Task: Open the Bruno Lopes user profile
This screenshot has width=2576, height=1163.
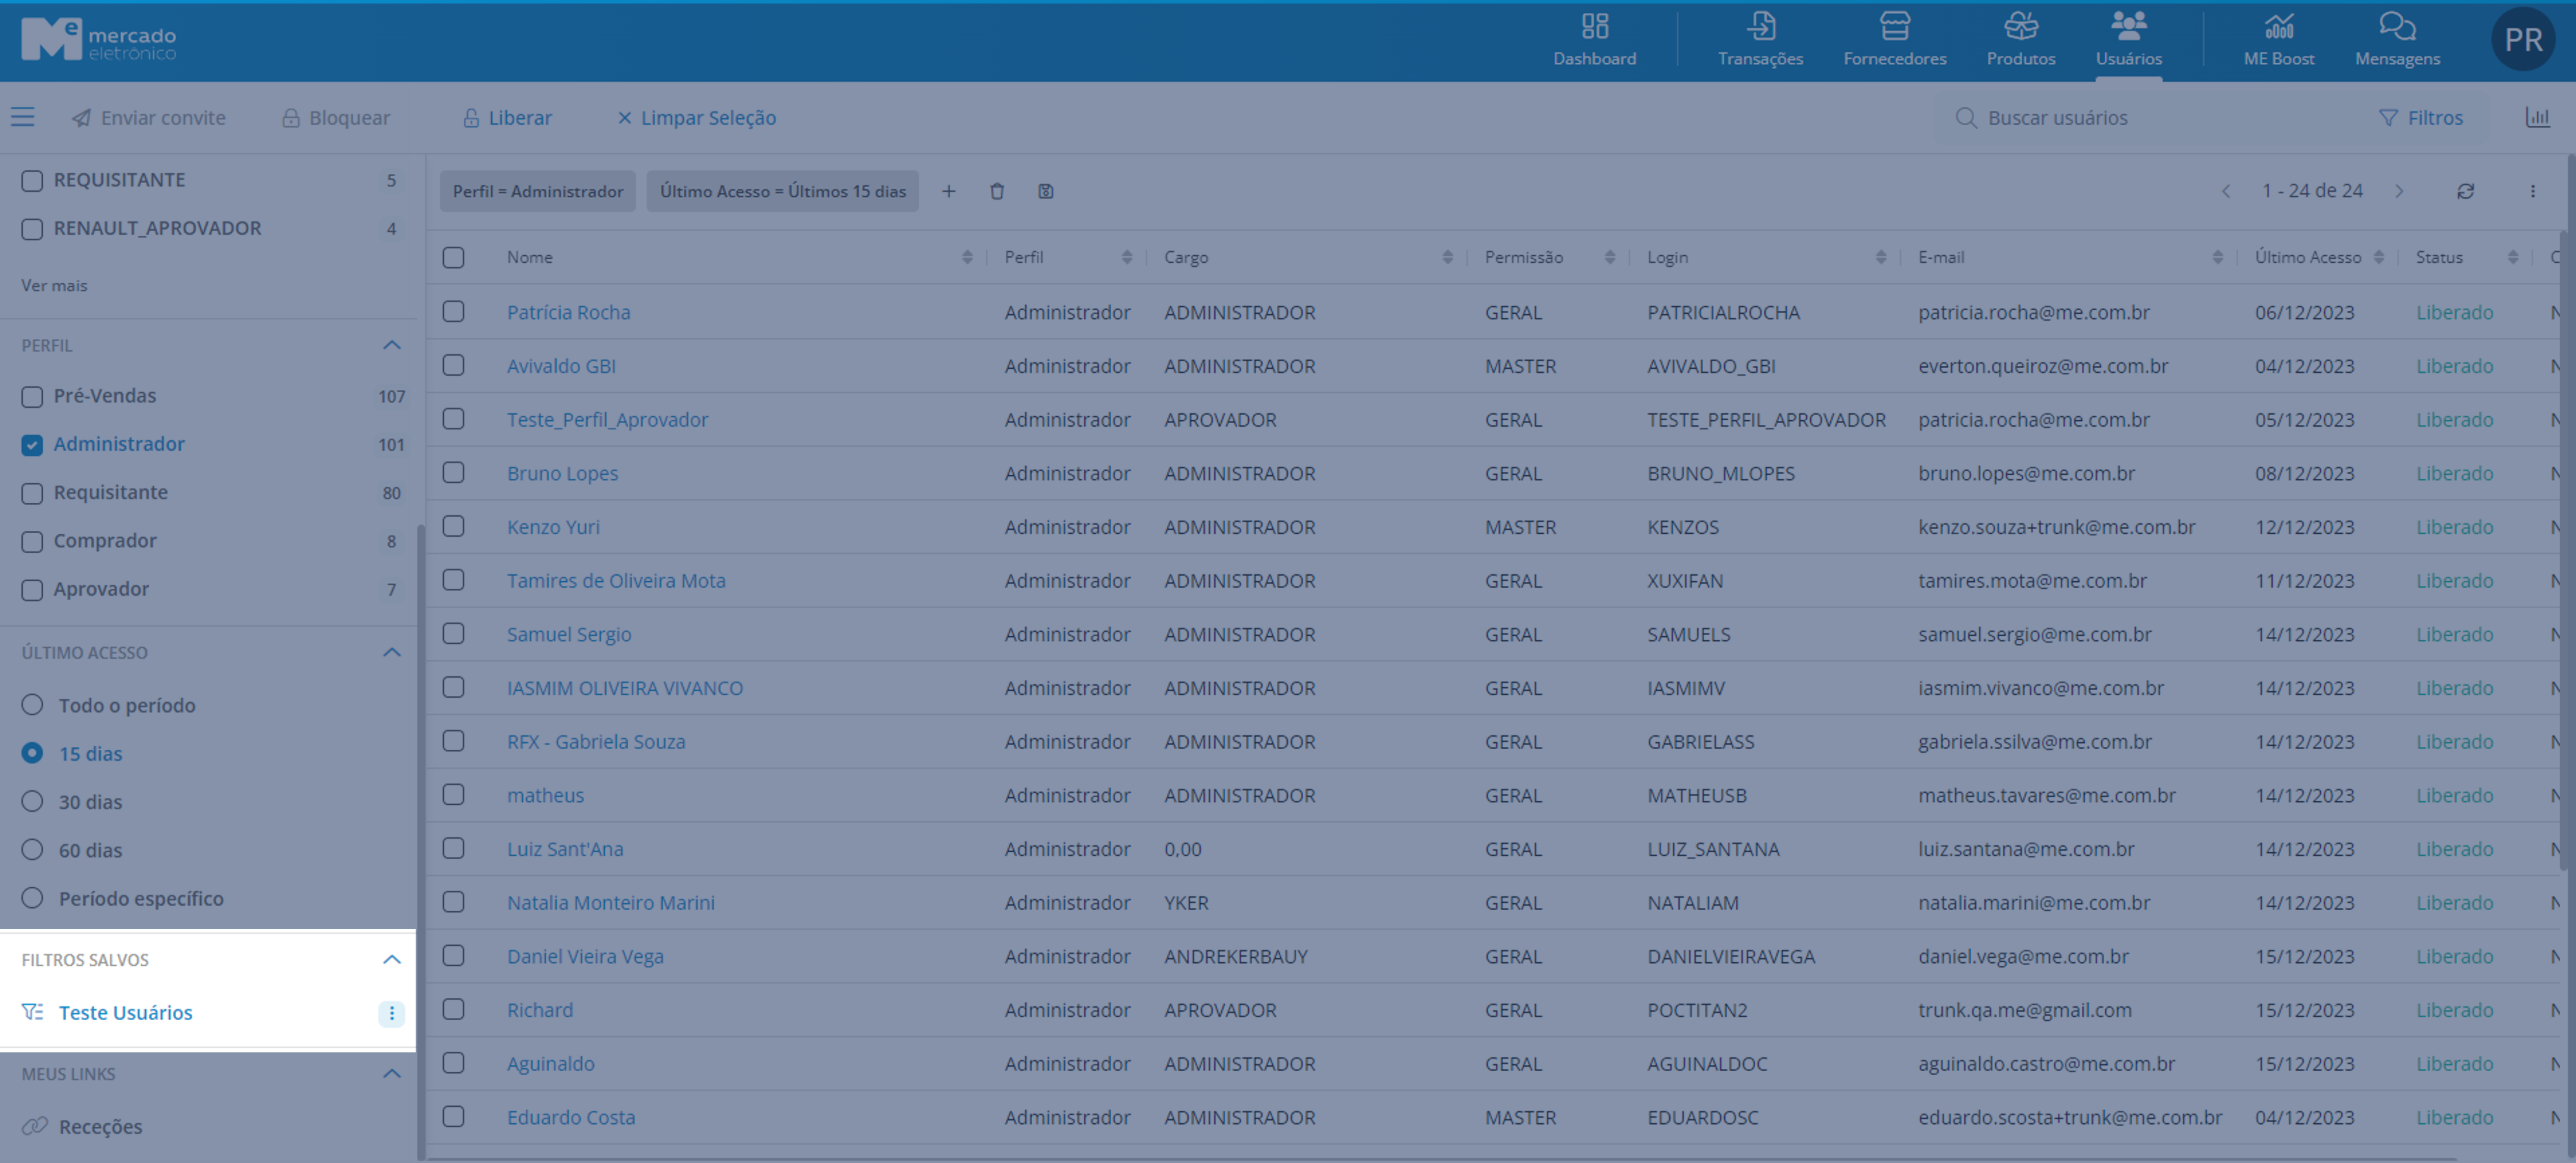Action: coord(562,473)
